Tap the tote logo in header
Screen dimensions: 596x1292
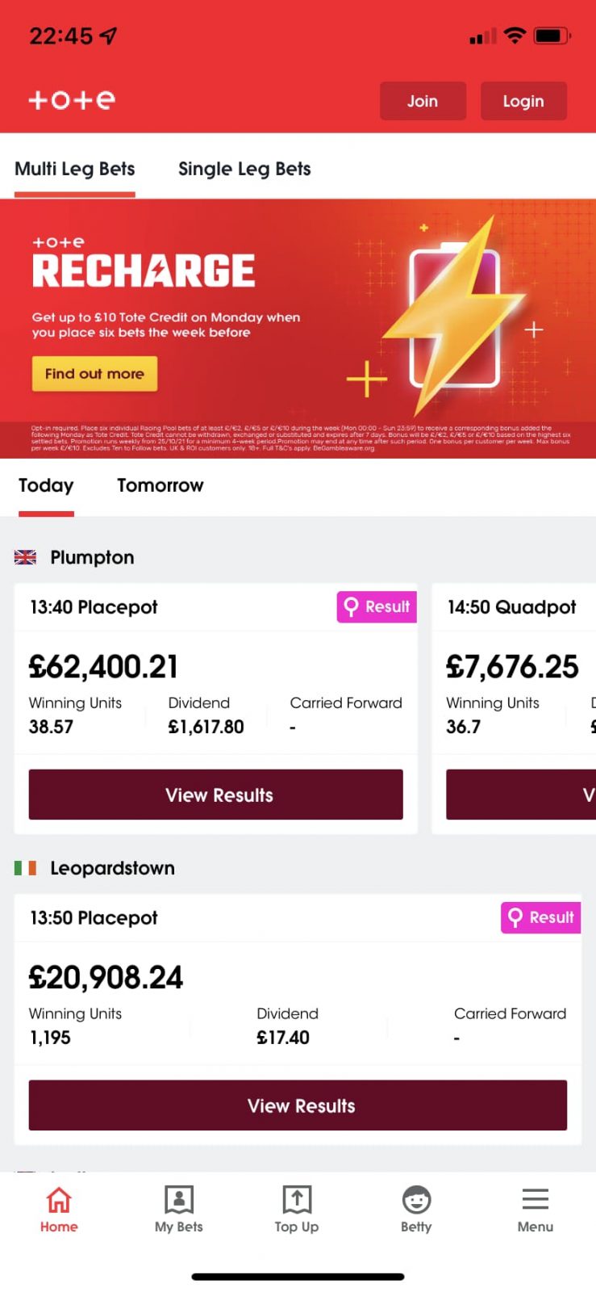pos(72,100)
